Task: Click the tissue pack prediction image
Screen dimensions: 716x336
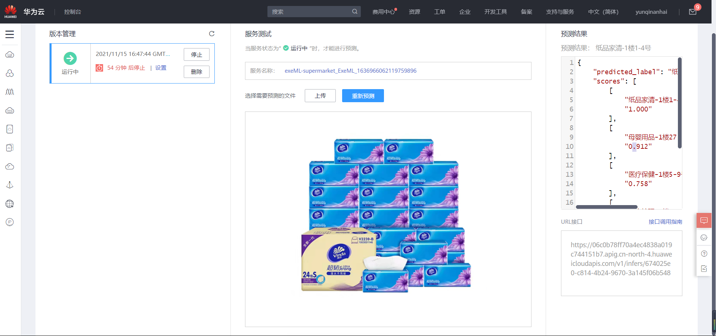Action: point(386,216)
